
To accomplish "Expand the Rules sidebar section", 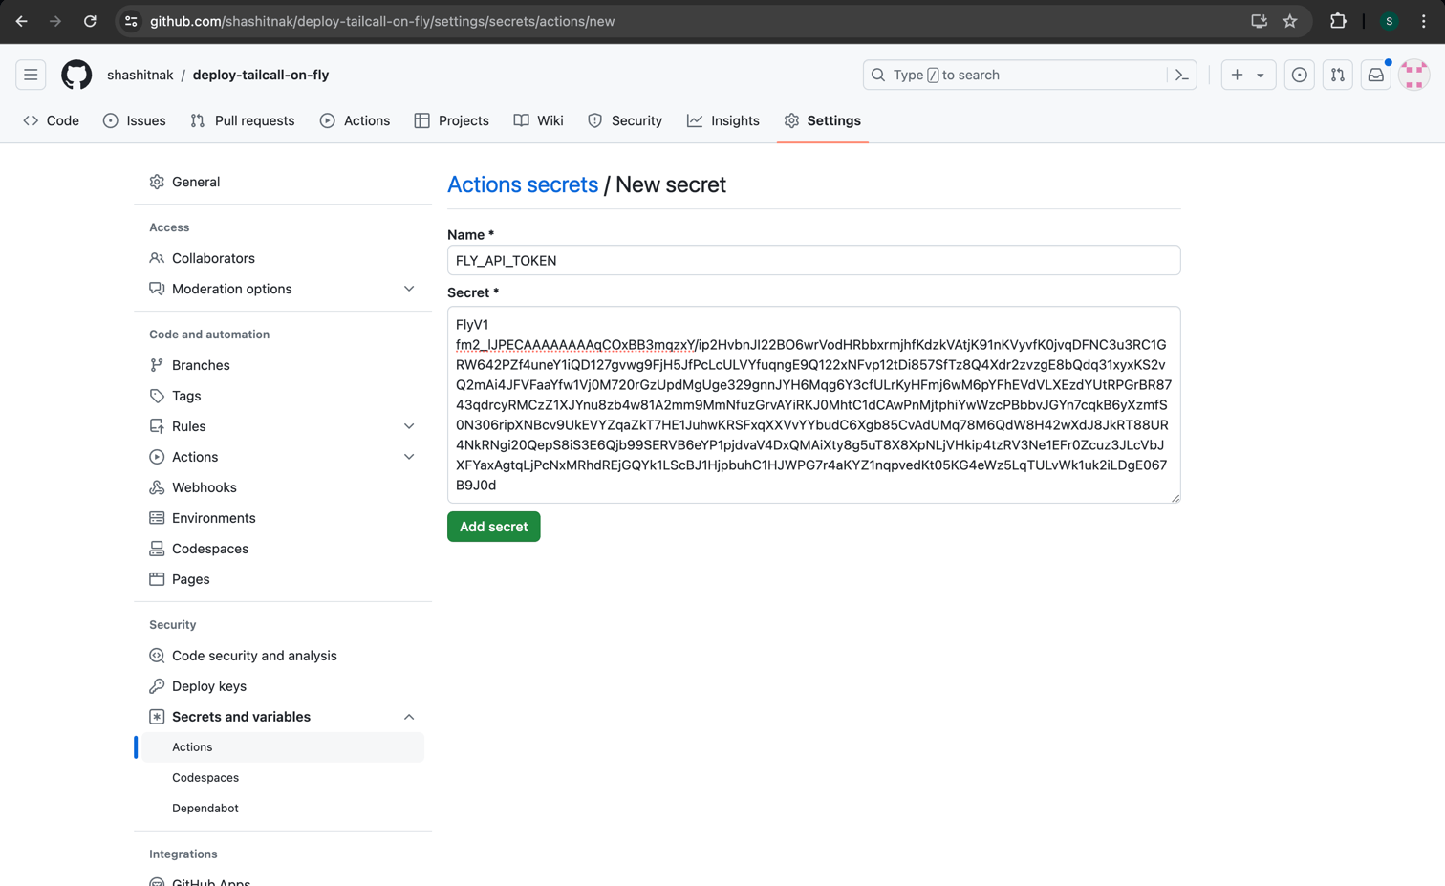I will click(x=408, y=426).
